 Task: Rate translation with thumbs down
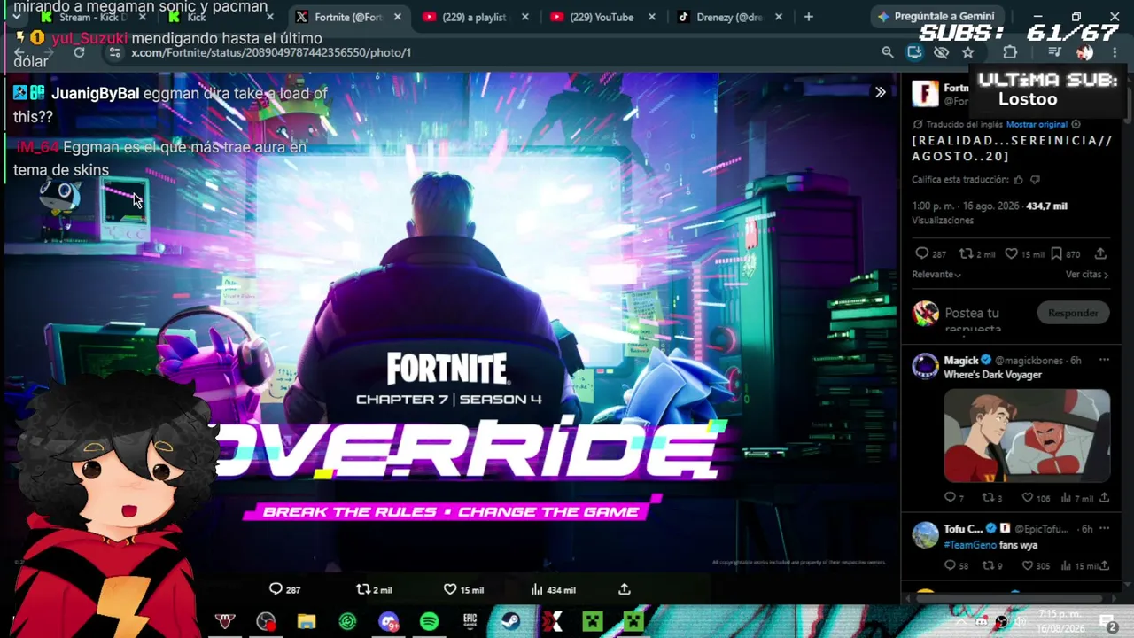click(x=1035, y=180)
